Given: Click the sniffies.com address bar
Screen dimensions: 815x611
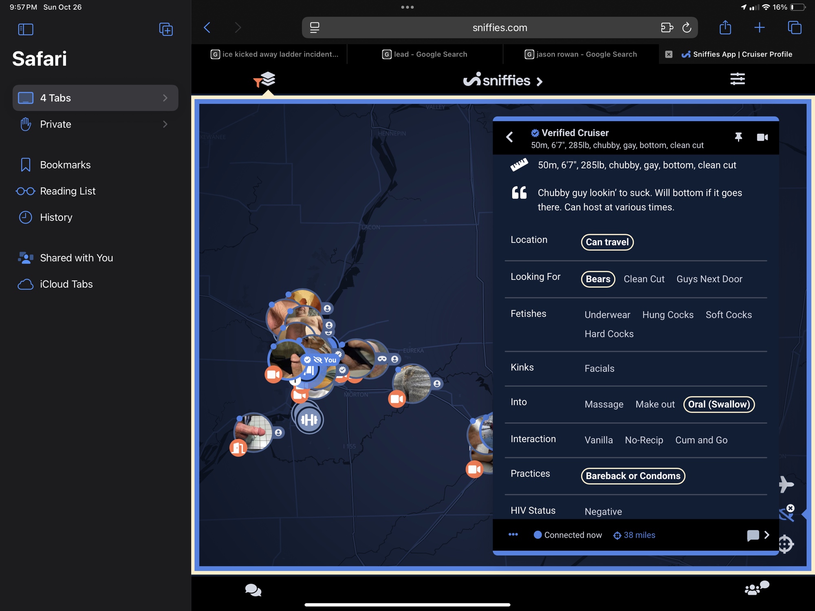Looking at the screenshot, I should point(499,28).
